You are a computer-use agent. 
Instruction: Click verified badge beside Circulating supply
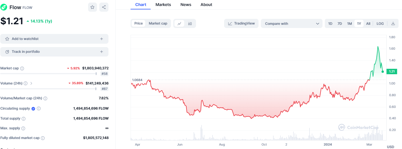[x=33, y=108]
